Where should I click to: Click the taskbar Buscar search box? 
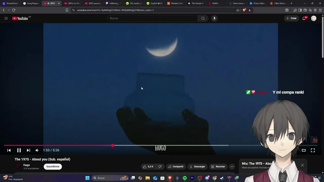pyautogui.click(x=111, y=178)
